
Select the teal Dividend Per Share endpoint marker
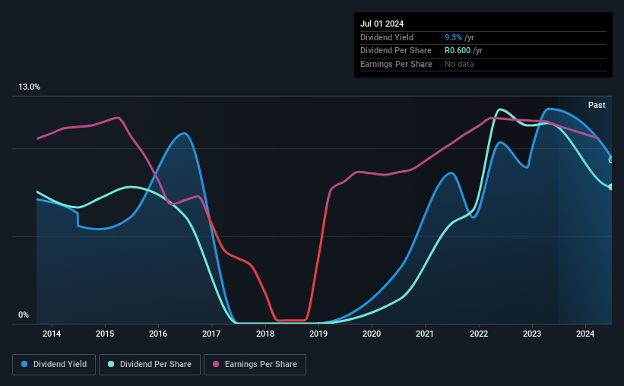(611, 187)
